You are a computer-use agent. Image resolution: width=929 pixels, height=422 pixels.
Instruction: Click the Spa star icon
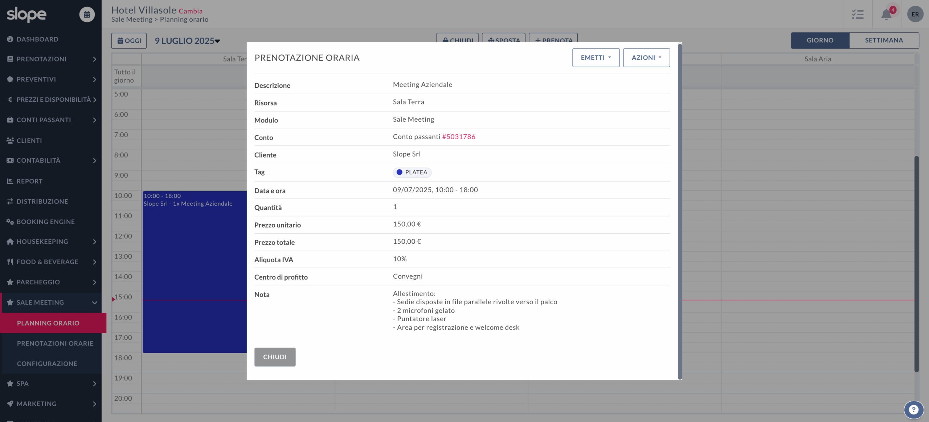point(10,384)
